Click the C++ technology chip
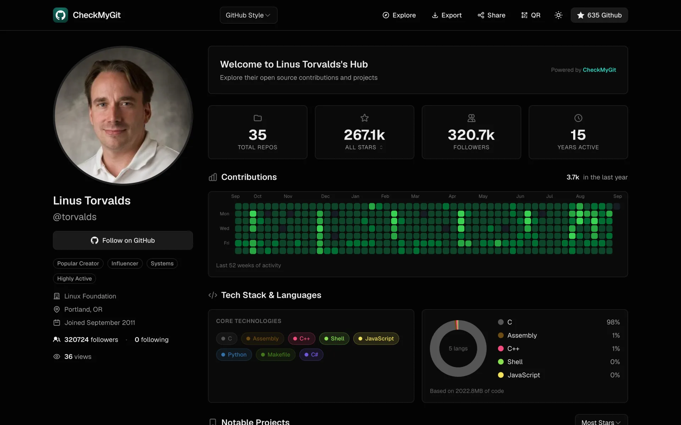The image size is (681, 425). pos(301,339)
